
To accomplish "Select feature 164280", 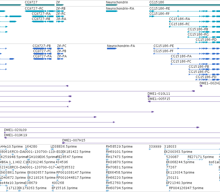I will coord(31,147).
